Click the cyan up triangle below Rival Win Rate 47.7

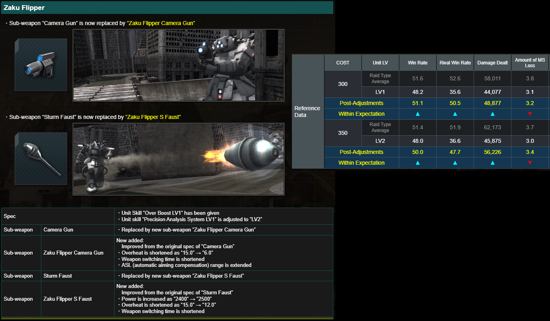pyautogui.click(x=455, y=163)
